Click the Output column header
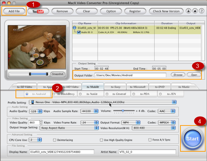The height and width of the screenshot is (161, 207). [191, 23]
